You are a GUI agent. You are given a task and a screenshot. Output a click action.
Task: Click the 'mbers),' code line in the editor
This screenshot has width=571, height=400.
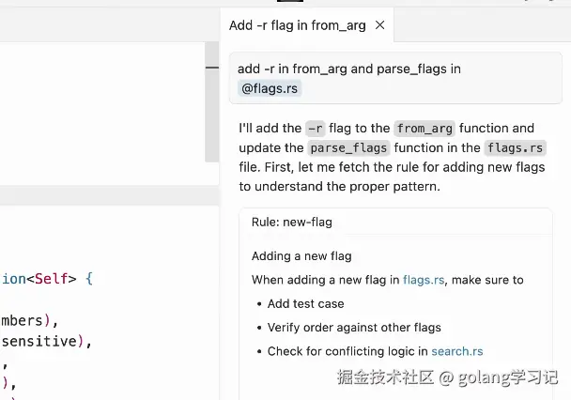pyautogui.click(x=29, y=320)
